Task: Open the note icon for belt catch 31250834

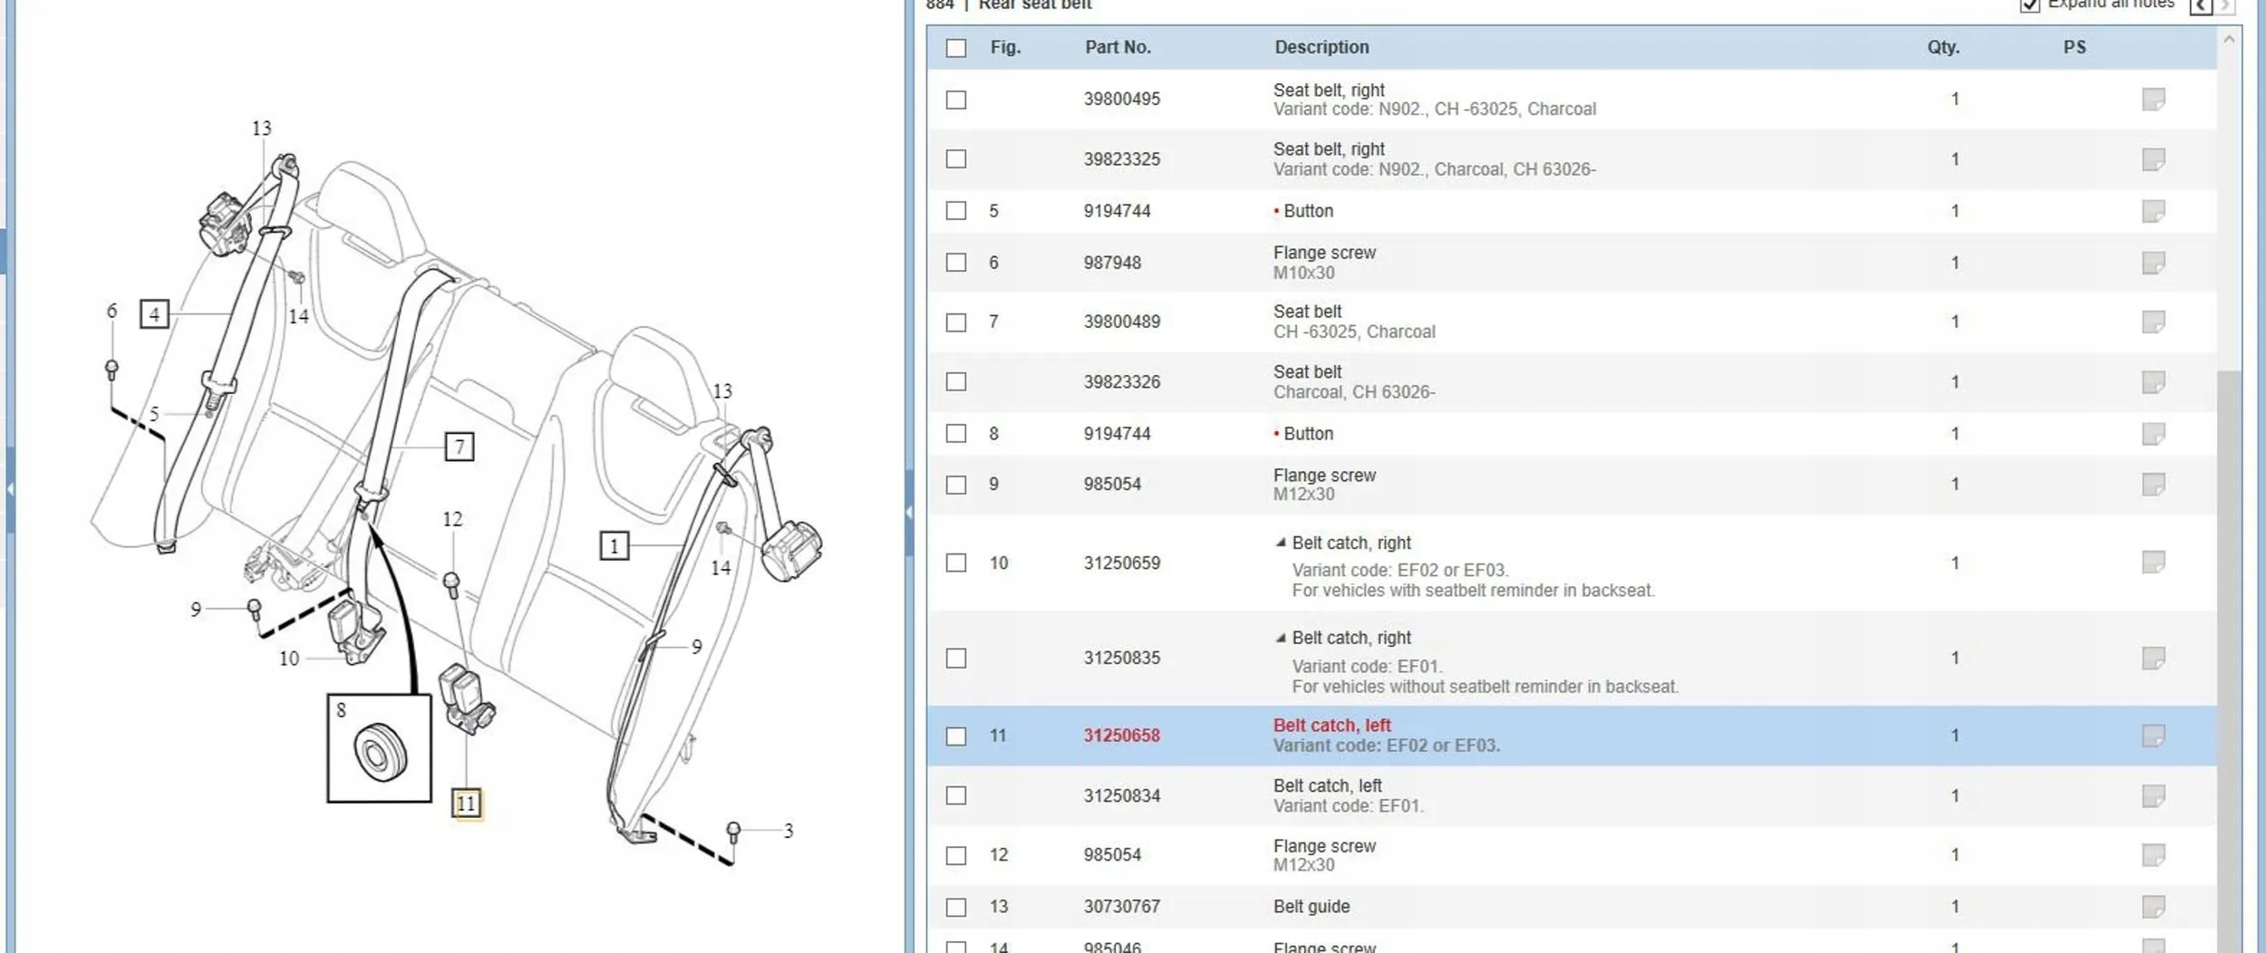Action: coord(2154,795)
